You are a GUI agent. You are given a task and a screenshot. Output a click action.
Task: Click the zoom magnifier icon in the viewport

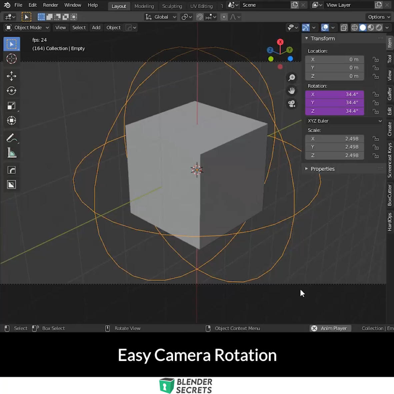[291, 77]
